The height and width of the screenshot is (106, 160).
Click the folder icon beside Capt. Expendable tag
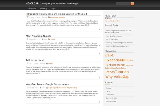coord(47,88)
